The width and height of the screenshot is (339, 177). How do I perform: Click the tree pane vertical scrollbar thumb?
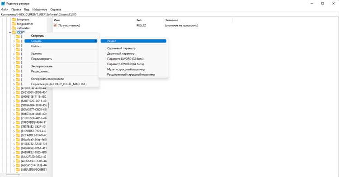[x=49, y=105]
